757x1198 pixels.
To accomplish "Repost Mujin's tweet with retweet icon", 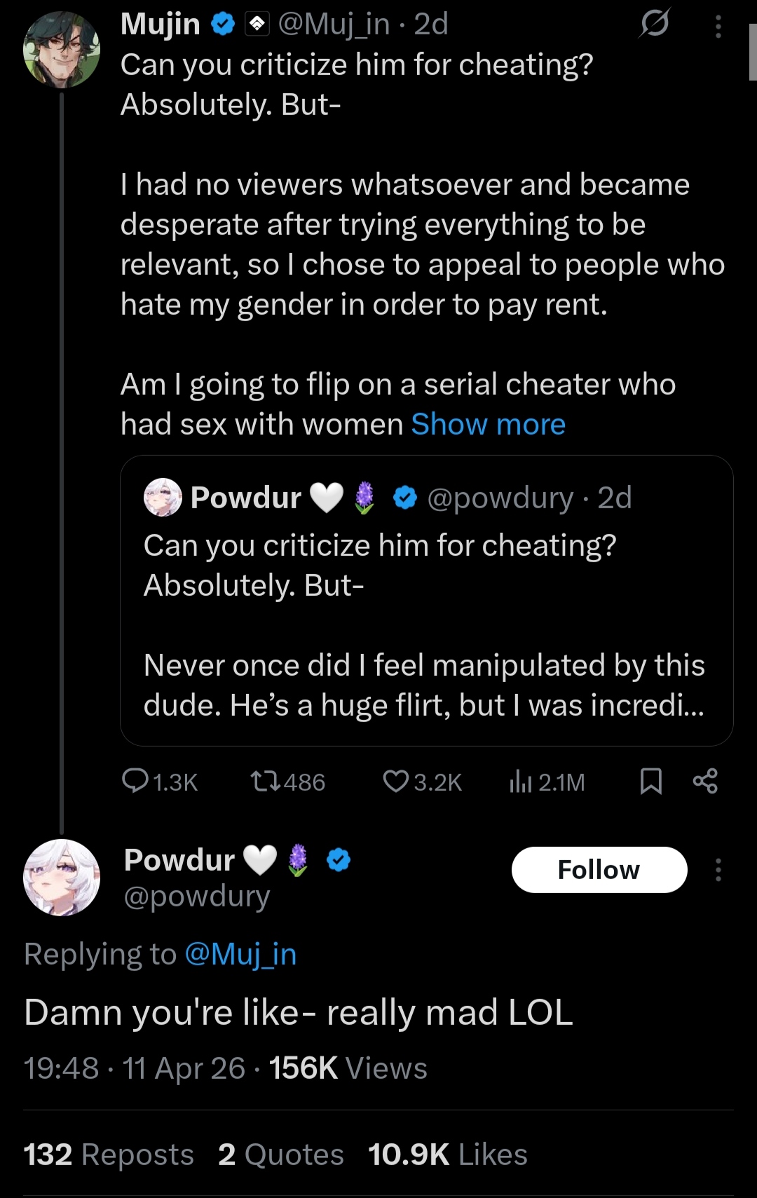I will 266,781.
